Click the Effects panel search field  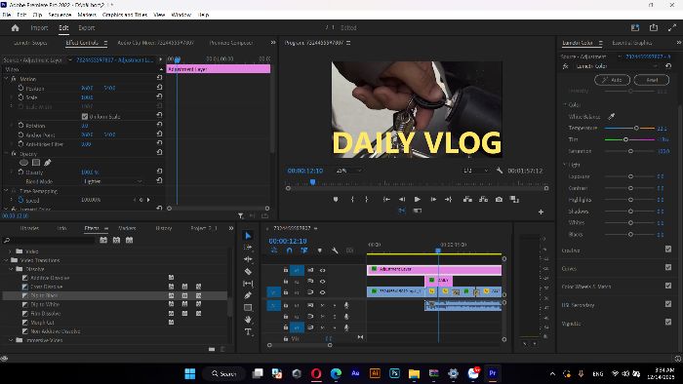[x=50, y=240]
